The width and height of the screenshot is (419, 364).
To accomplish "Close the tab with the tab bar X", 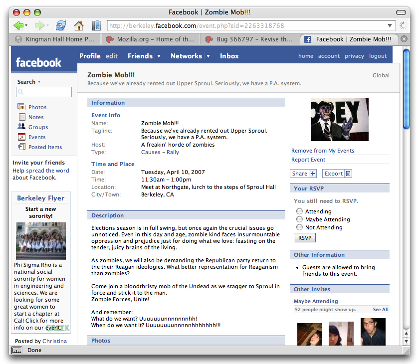I will coord(405,39).
